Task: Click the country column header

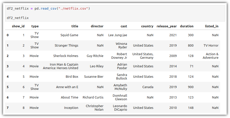Action: pyautogui.click(x=147, y=26)
